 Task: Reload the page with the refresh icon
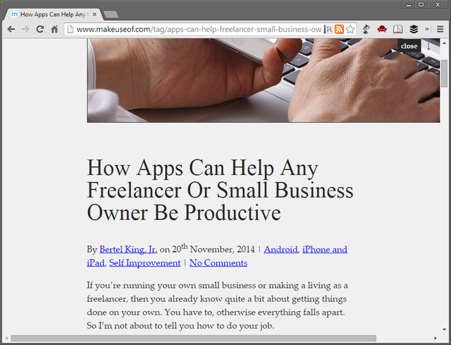39,29
